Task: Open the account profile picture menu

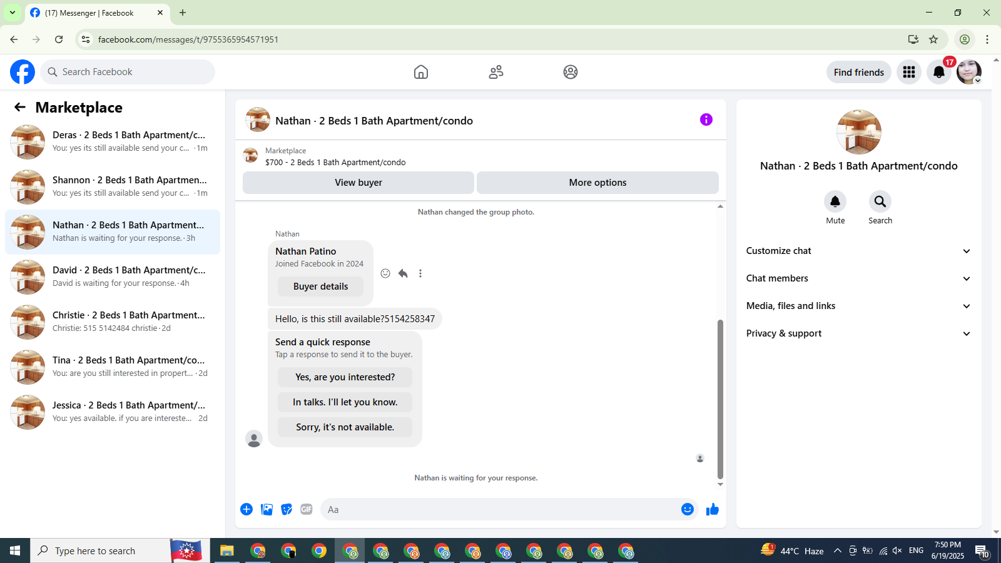Action: tap(969, 72)
